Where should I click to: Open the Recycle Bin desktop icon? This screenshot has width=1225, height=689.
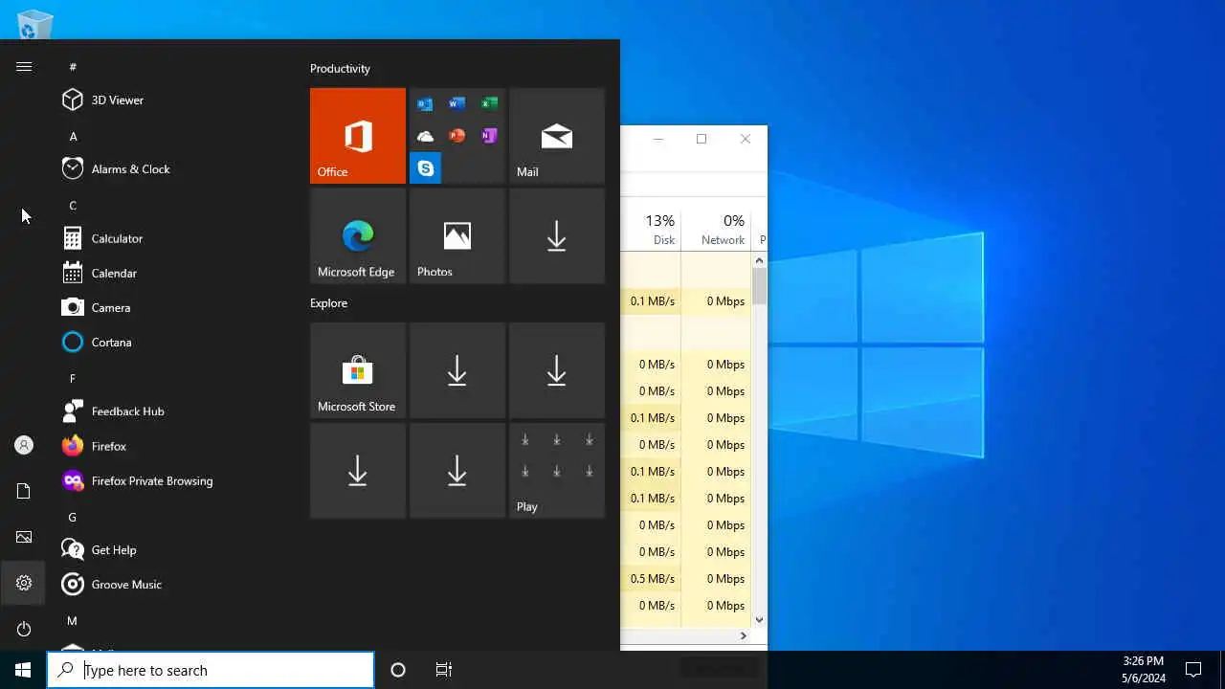[35, 23]
